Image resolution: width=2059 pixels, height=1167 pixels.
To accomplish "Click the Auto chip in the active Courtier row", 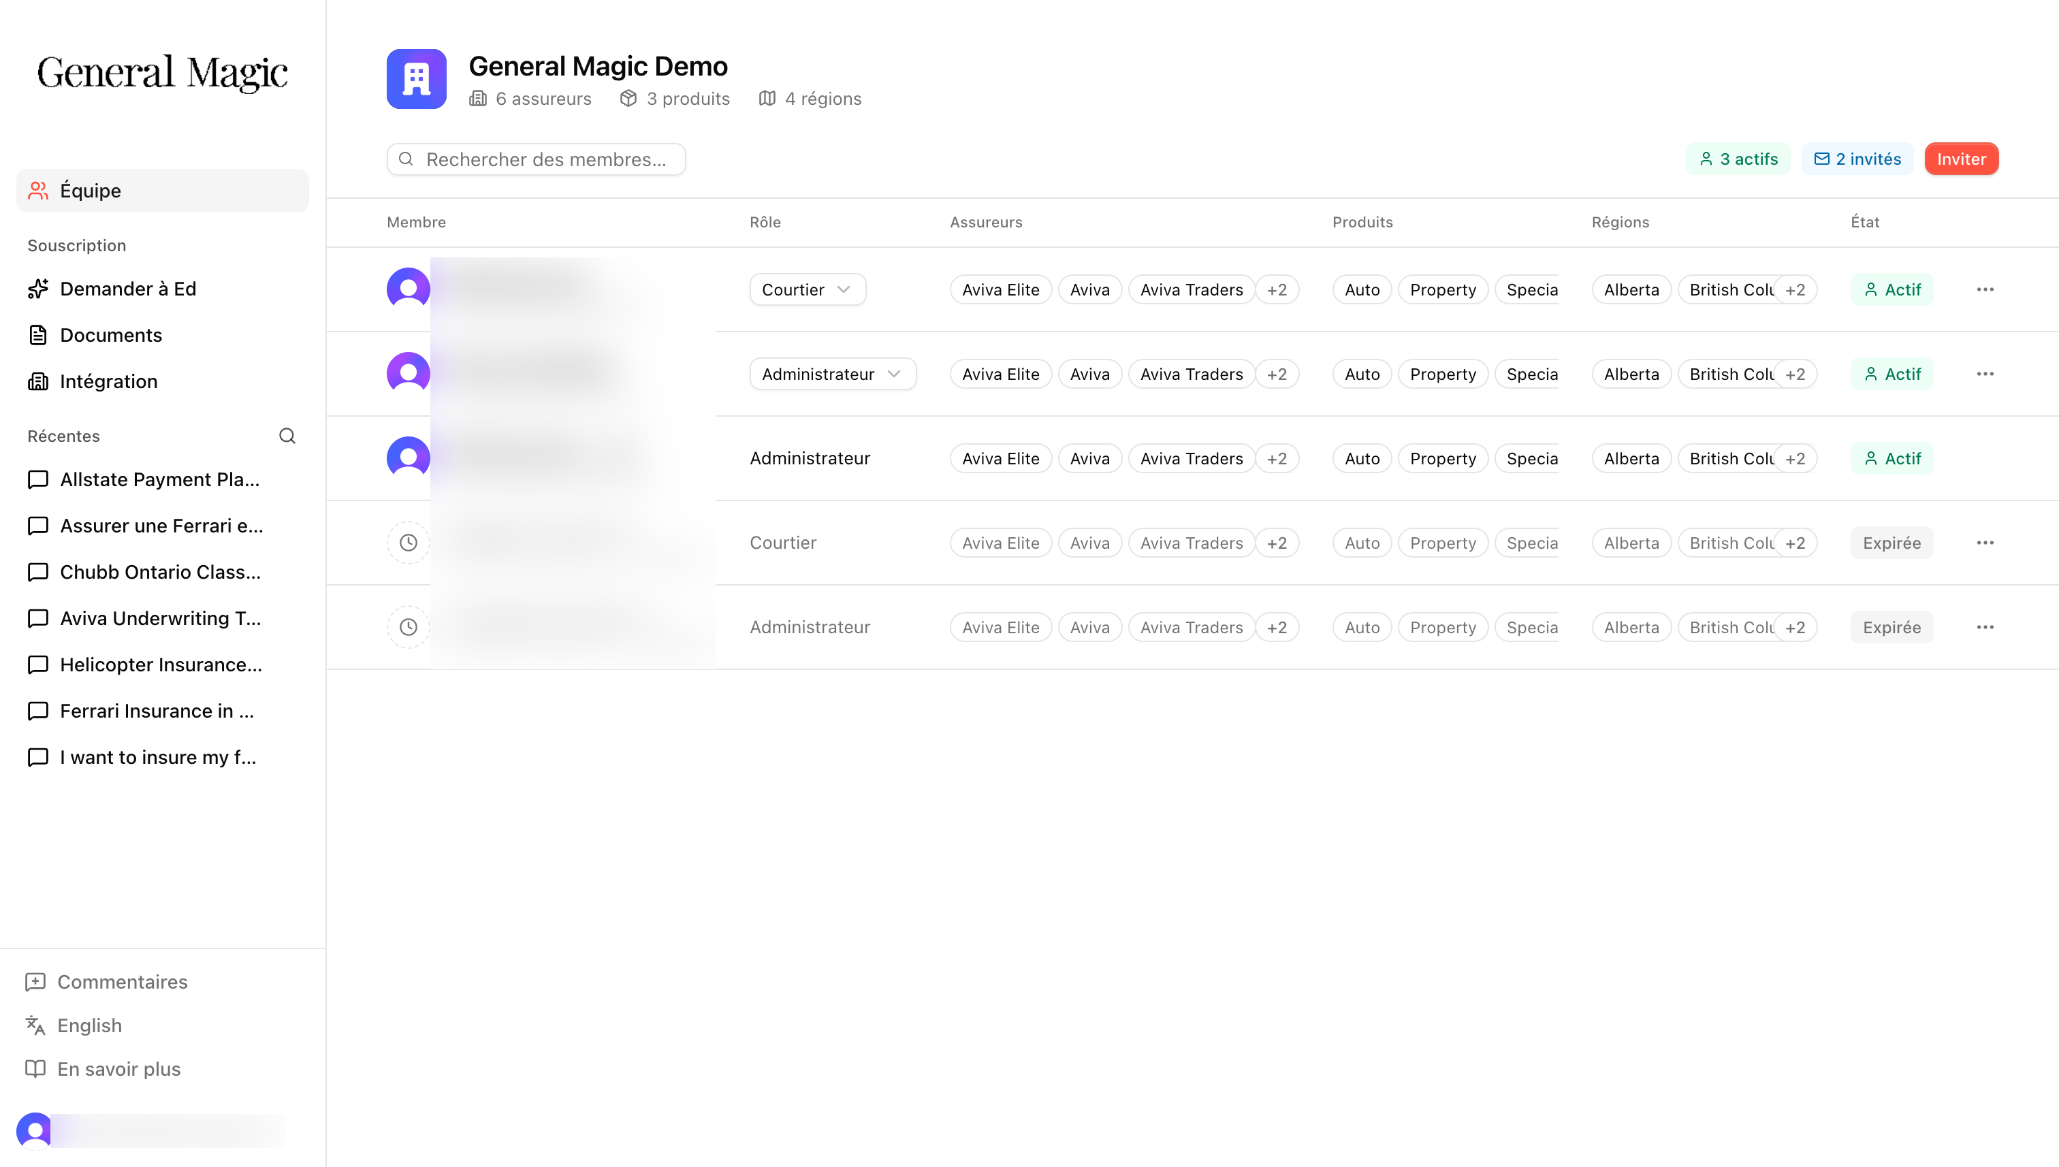I will coord(1362,289).
